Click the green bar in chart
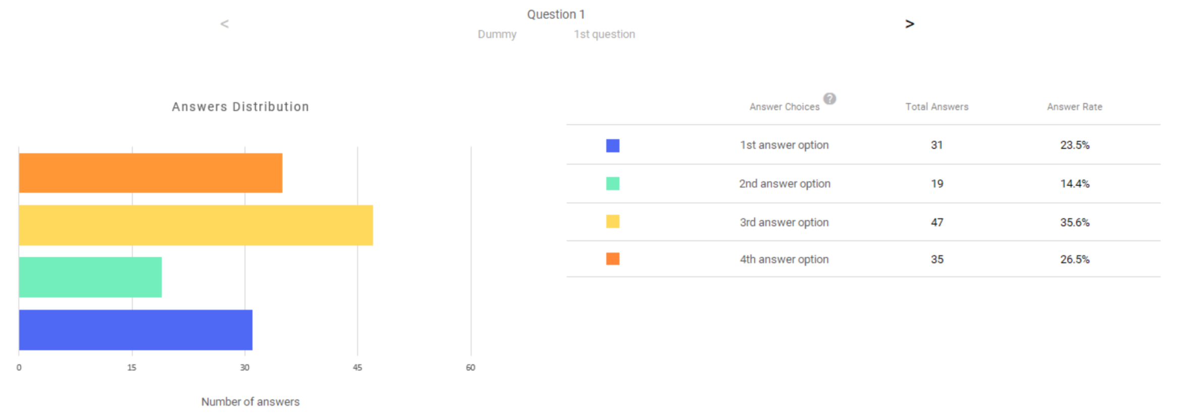 point(90,277)
